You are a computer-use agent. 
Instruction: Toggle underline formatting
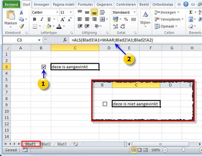[x=49, y=19]
